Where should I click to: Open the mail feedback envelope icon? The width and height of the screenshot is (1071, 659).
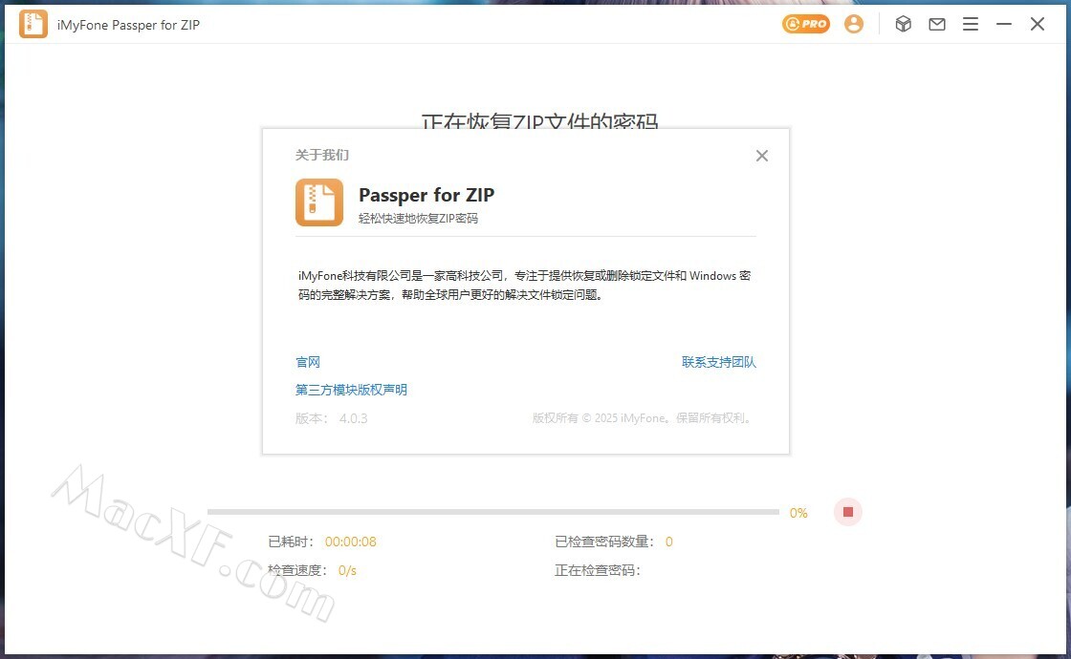(x=936, y=24)
